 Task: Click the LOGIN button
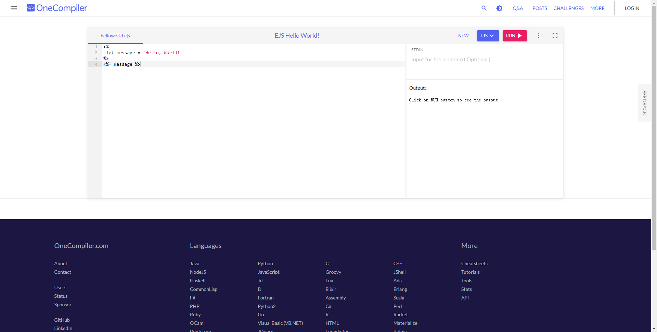pyautogui.click(x=632, y=8)
